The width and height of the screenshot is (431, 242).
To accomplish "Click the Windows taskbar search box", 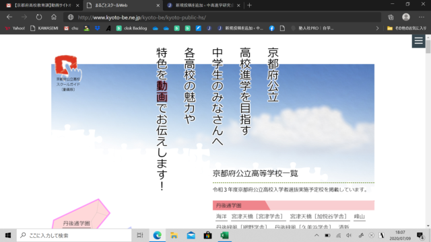I will [x=74, y=235].
